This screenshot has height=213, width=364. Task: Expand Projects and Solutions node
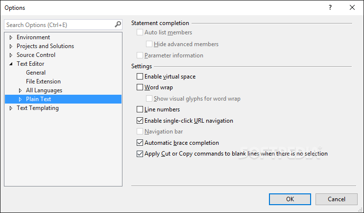click(11, 46)
